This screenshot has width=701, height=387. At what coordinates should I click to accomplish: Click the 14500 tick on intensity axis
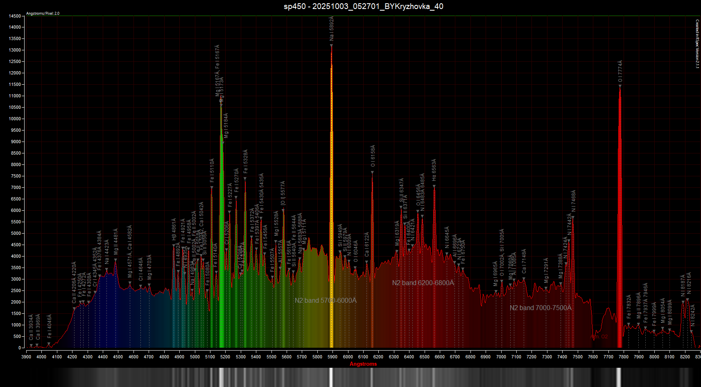pyautogui.click(x=15, y=16)
